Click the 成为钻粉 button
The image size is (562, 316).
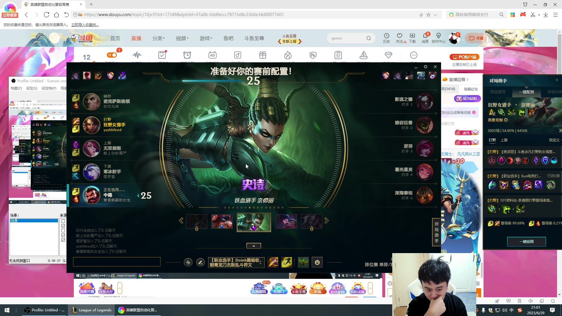467,99
